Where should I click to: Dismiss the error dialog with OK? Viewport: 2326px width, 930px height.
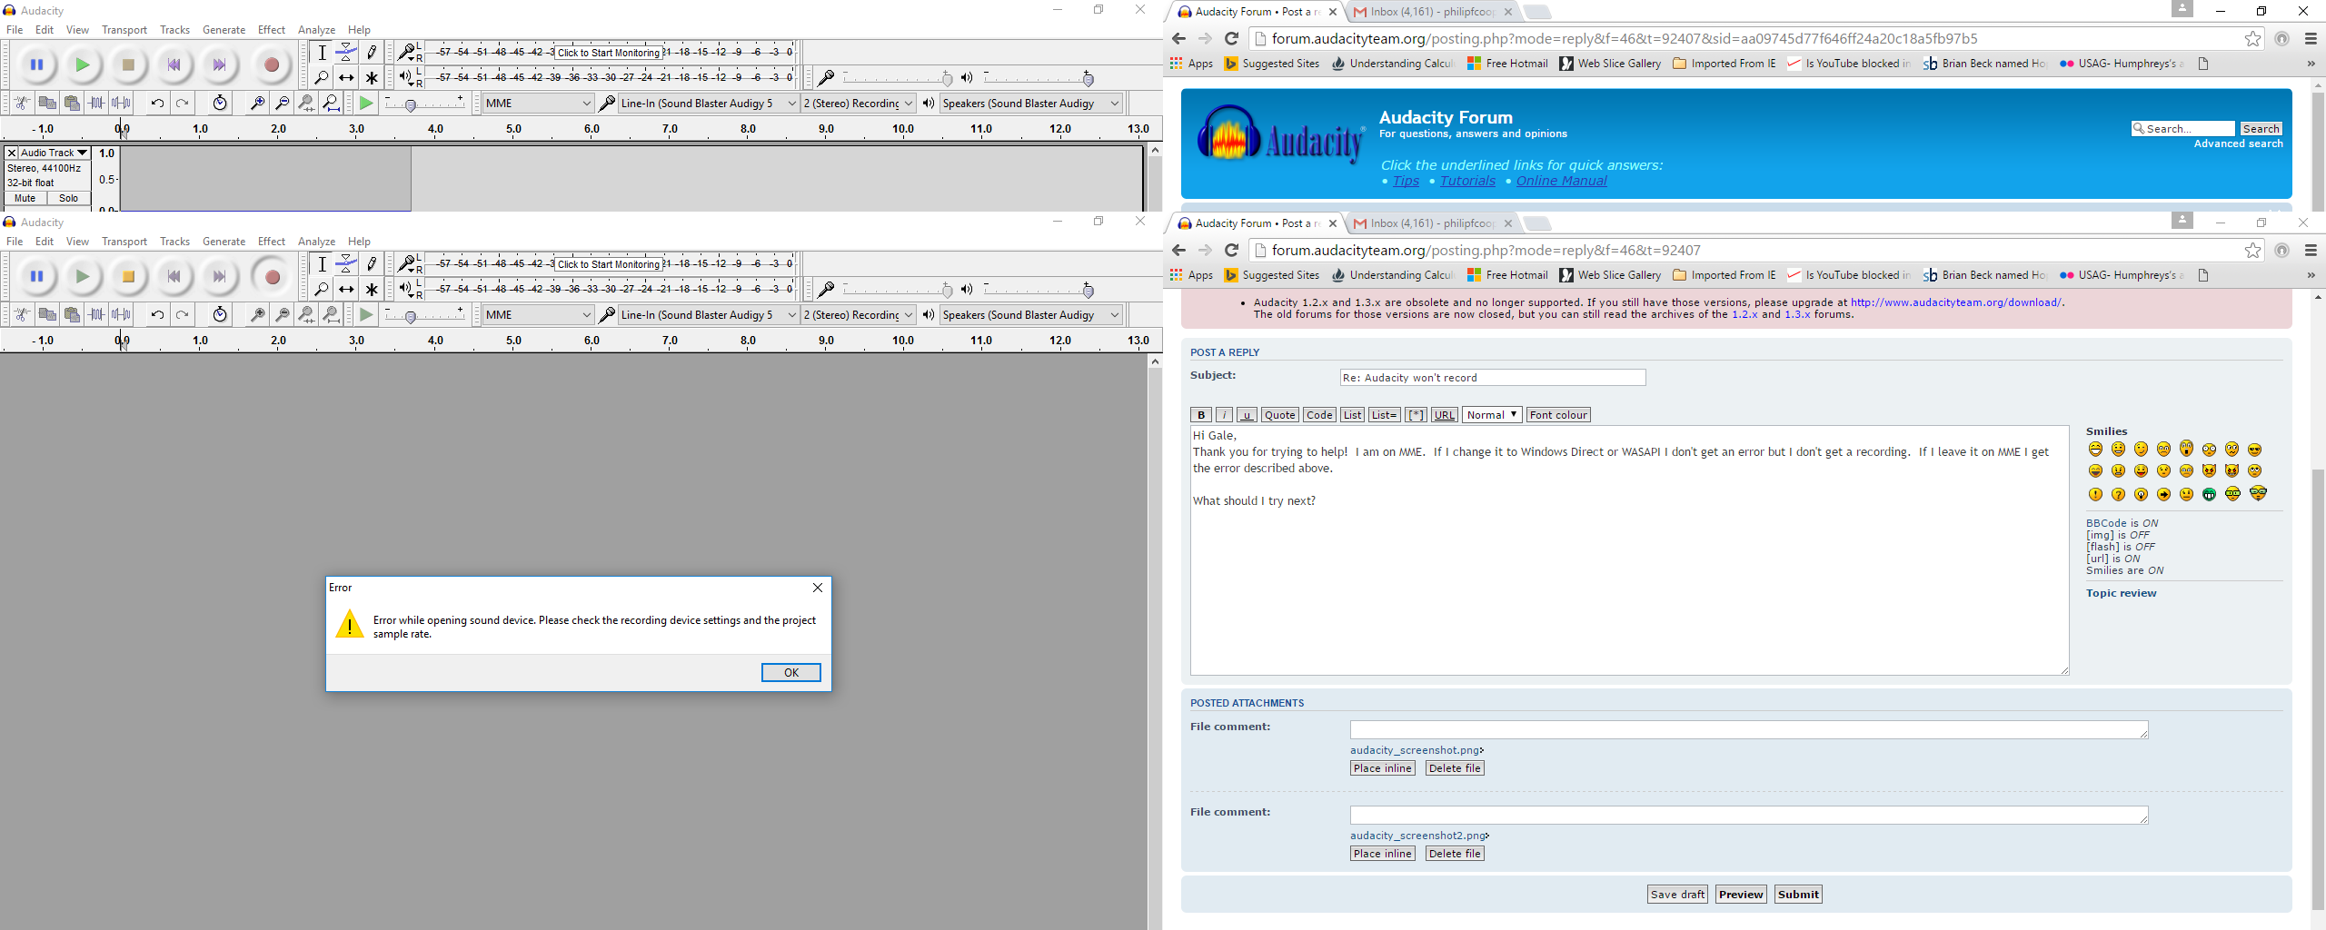pos(790,672)
